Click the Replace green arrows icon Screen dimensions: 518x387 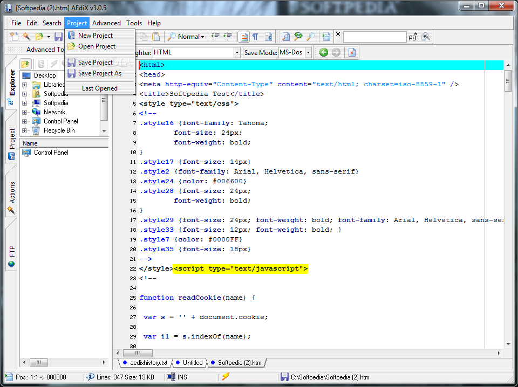(x=298, y=36)
